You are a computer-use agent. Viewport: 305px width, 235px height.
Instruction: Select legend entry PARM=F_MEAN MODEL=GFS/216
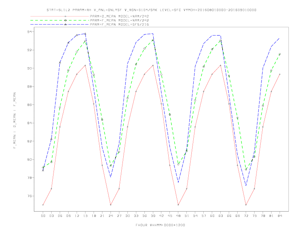click(119, 25)
